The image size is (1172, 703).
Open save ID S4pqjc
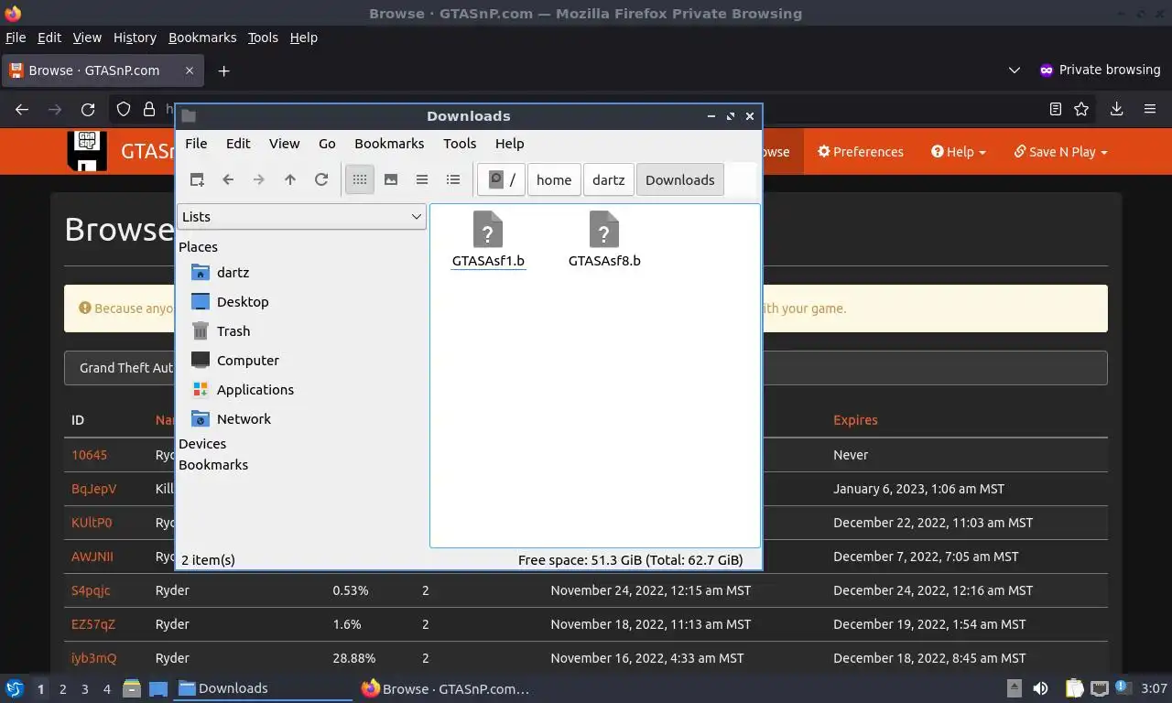91,590
